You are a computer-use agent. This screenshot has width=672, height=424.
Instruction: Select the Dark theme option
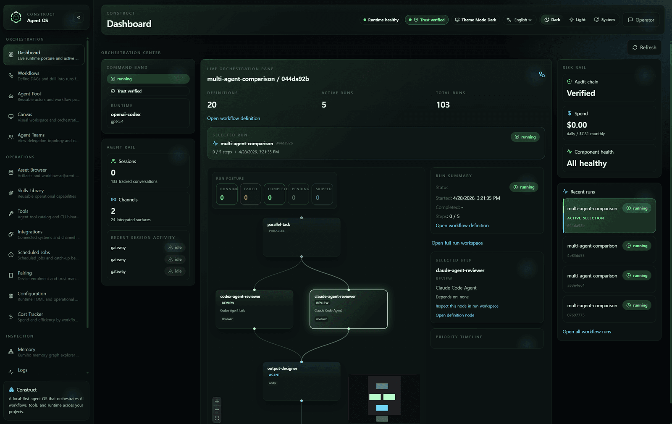click(x=552, y=20)
